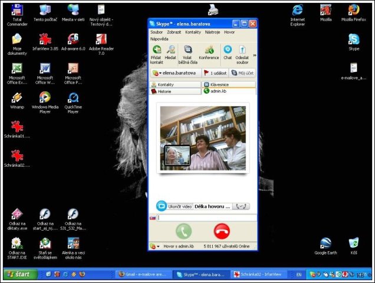Select the Google Earth desktop icon
Image resolution: width=375 pixels, height=283 pixels.
point(325,246)
